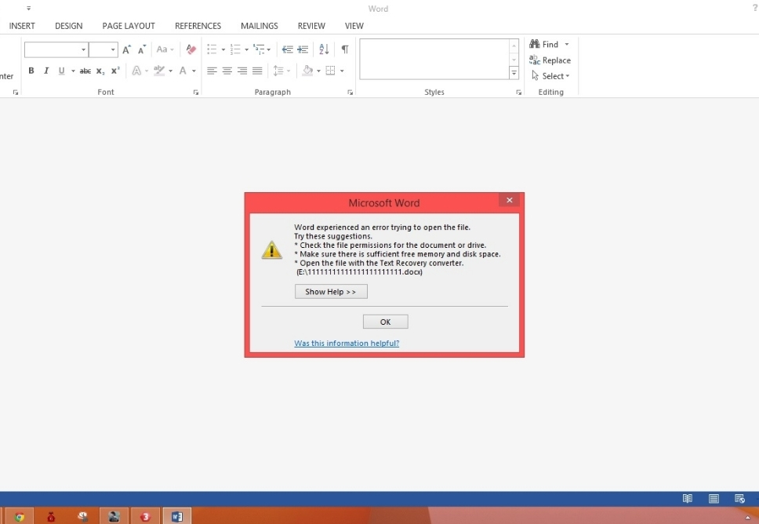Show paragraph marks with pilcrow icon
759x524 pixels.
344,49
